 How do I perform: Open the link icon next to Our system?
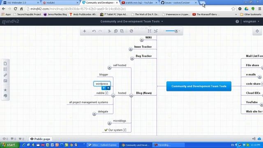tap(125, 130)
